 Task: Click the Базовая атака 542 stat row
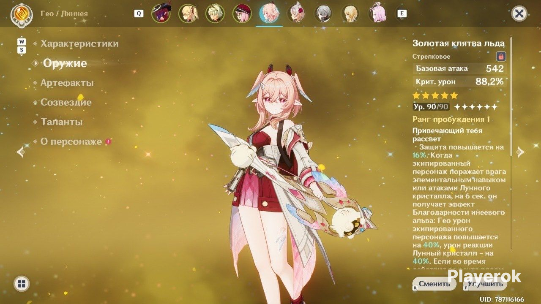[459, 68]
